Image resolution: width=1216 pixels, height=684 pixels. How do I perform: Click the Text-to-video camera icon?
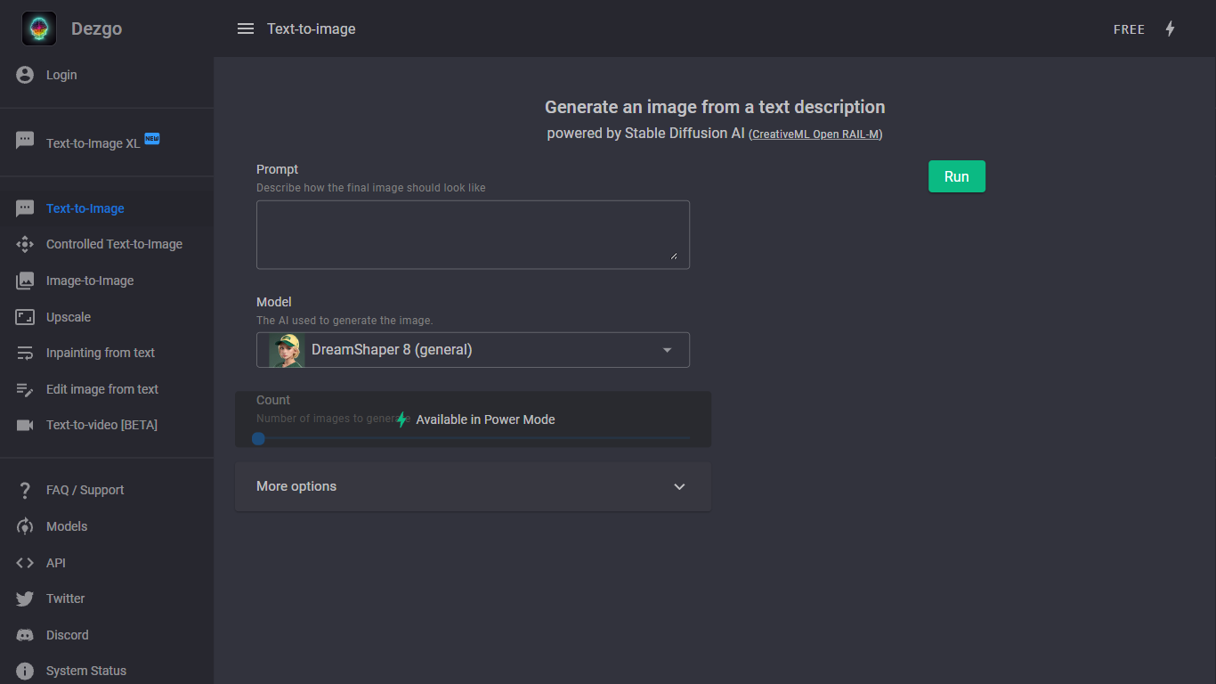[x=25, y=425]
